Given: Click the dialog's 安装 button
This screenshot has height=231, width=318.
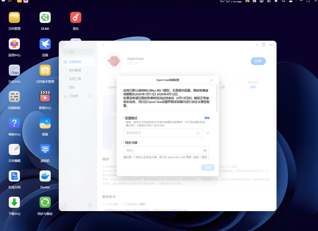Looking at the screenshot, I should pyautogui.click(x=208, y=167).
